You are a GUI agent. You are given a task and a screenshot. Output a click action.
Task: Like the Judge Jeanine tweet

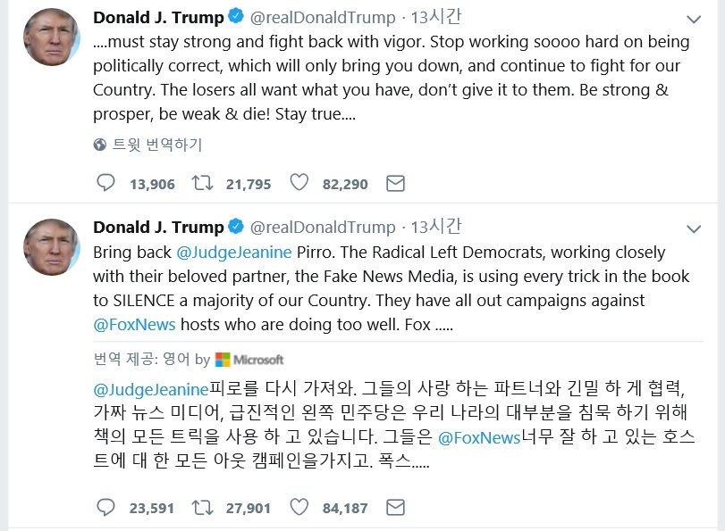coord(299,508)
